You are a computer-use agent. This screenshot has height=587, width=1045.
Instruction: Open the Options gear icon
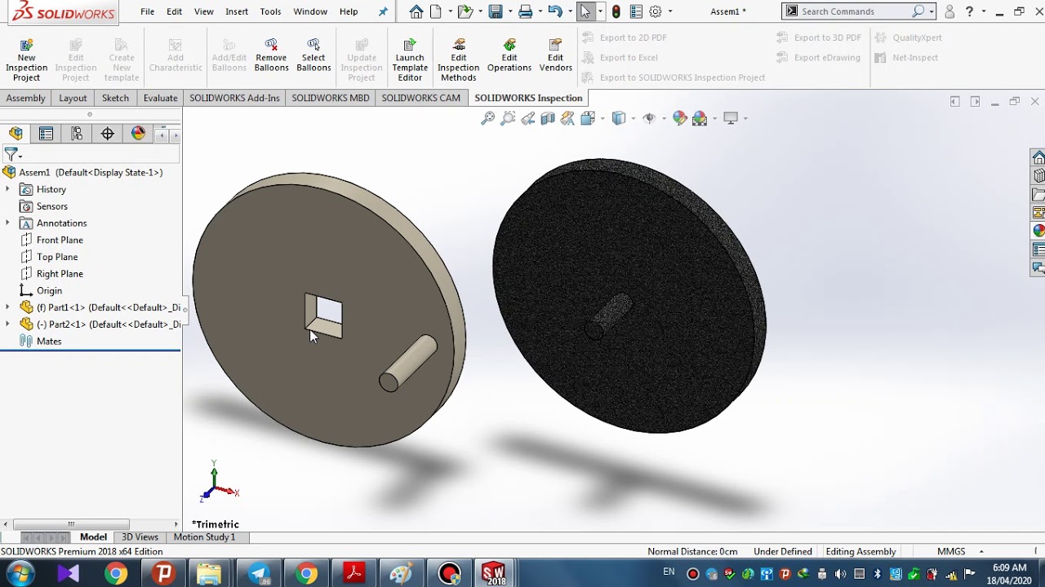(655, 11)
